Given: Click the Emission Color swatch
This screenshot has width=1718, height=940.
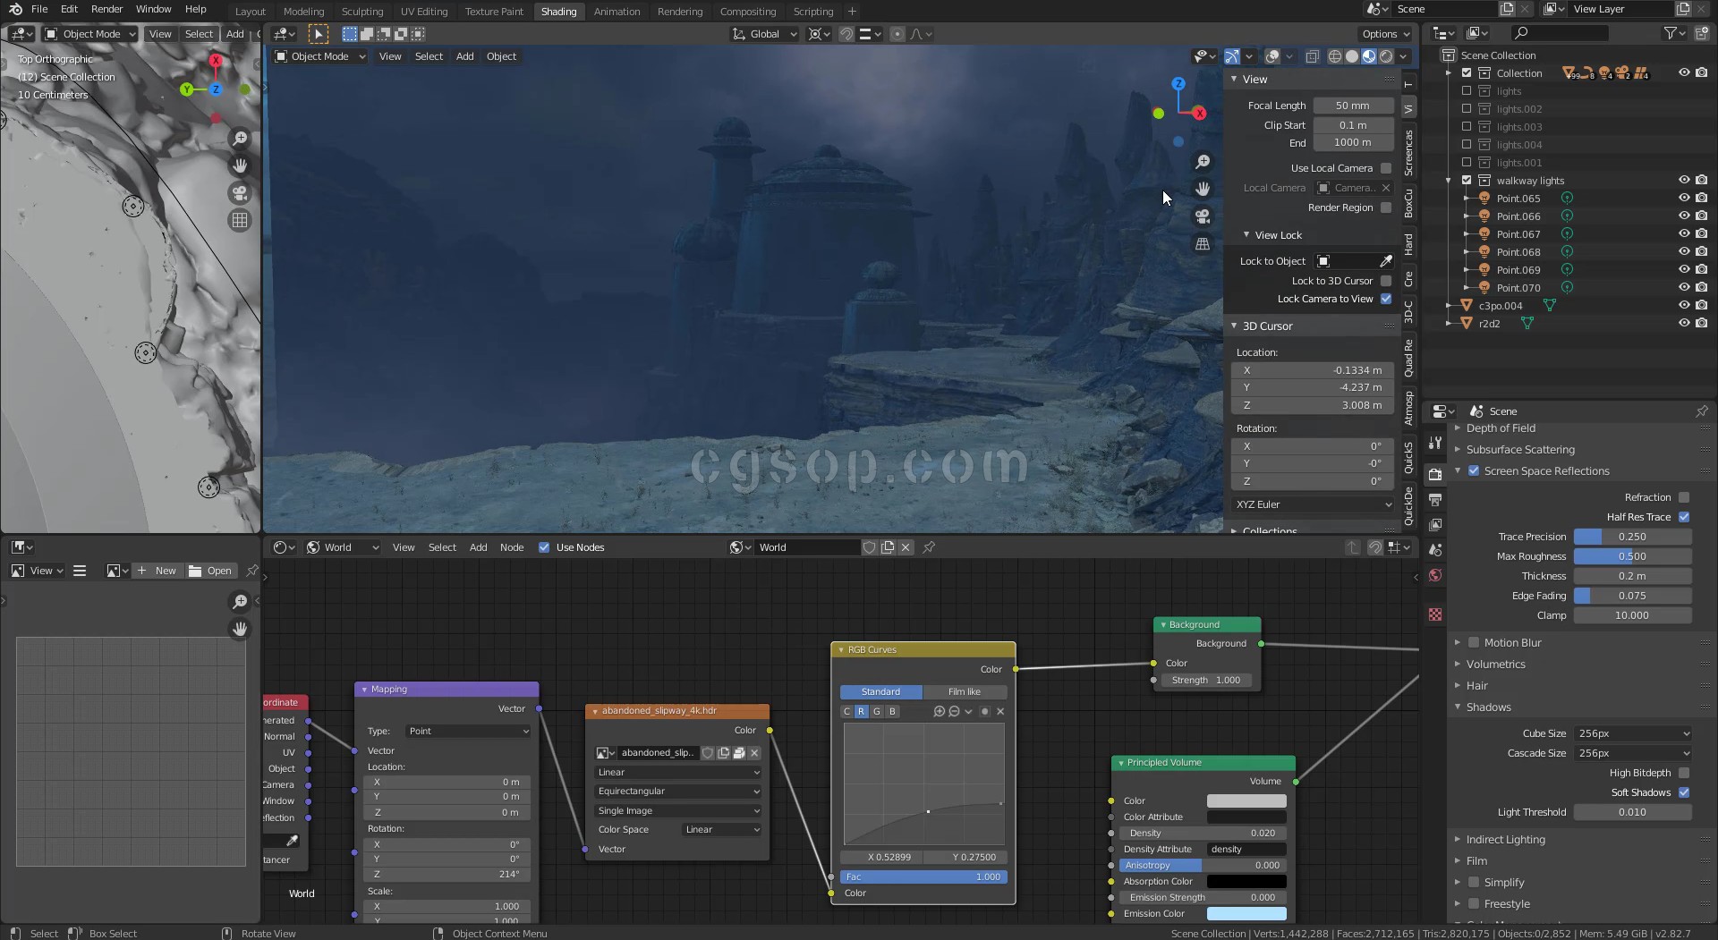Looking at the screenshot, I should point(1246,914).
